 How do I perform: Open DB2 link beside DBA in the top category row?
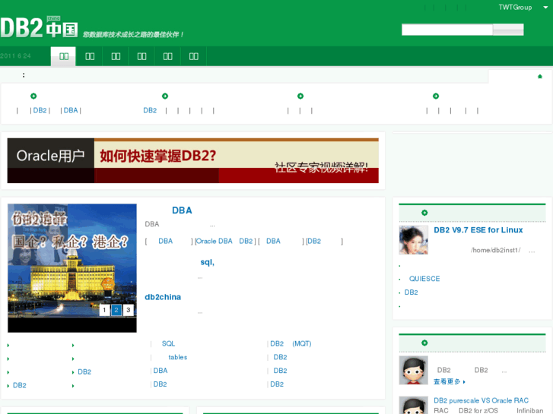40,110
